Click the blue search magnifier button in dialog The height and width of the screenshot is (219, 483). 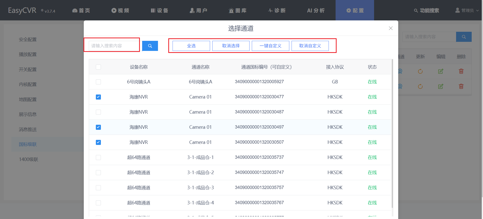click(x=150, y=46)
